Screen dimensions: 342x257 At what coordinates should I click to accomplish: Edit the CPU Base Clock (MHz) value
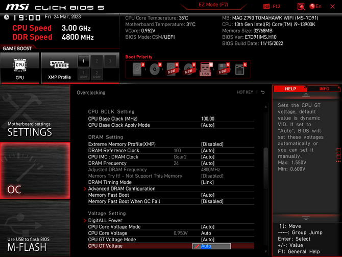(208, 119)
